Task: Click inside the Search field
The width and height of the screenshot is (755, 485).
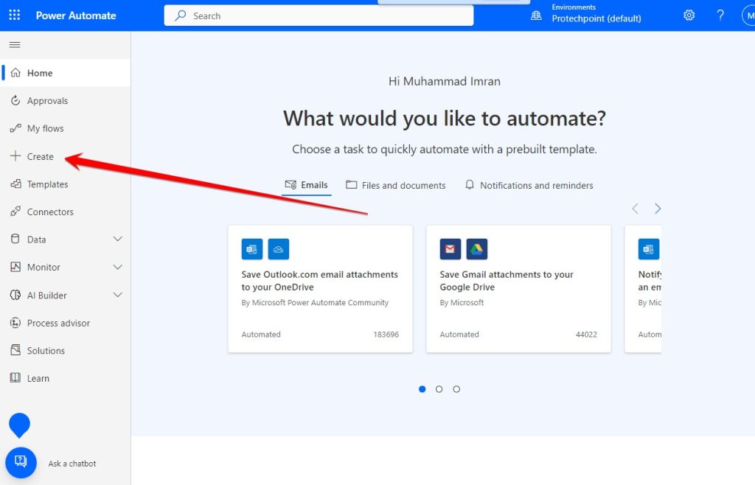Action: coord(319,15)
